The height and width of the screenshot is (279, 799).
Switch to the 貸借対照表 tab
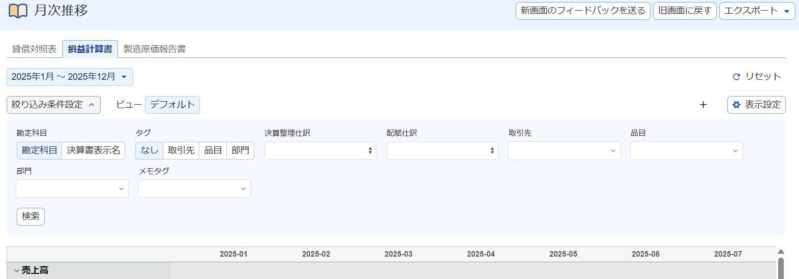click(35, 49)
